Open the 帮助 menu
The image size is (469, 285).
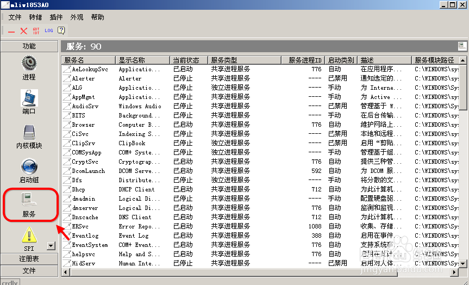pos(97,17)
